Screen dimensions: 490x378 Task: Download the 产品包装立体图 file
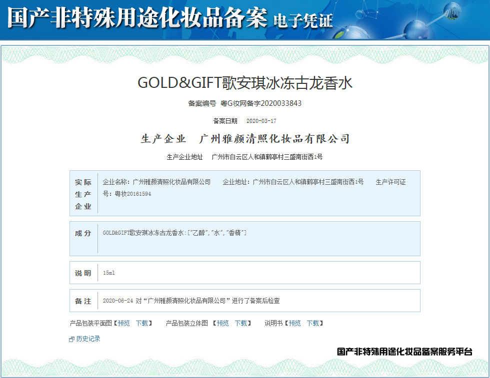click(241, 323)
